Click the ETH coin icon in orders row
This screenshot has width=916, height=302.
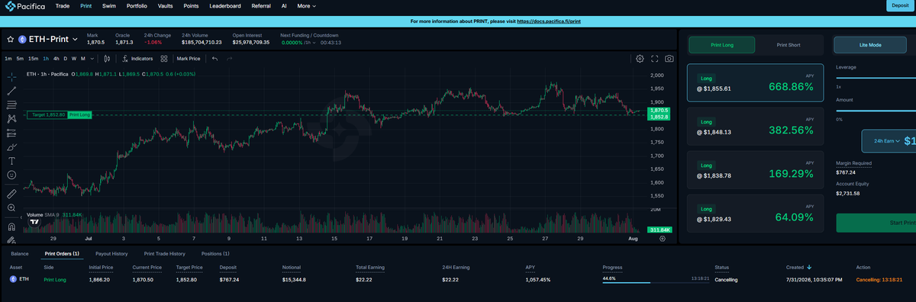point(12,279)
